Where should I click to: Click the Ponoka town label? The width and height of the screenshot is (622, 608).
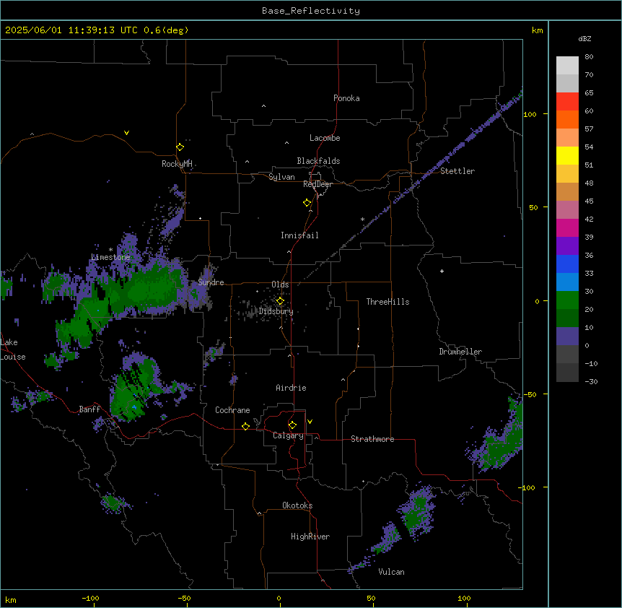point(346,98)
